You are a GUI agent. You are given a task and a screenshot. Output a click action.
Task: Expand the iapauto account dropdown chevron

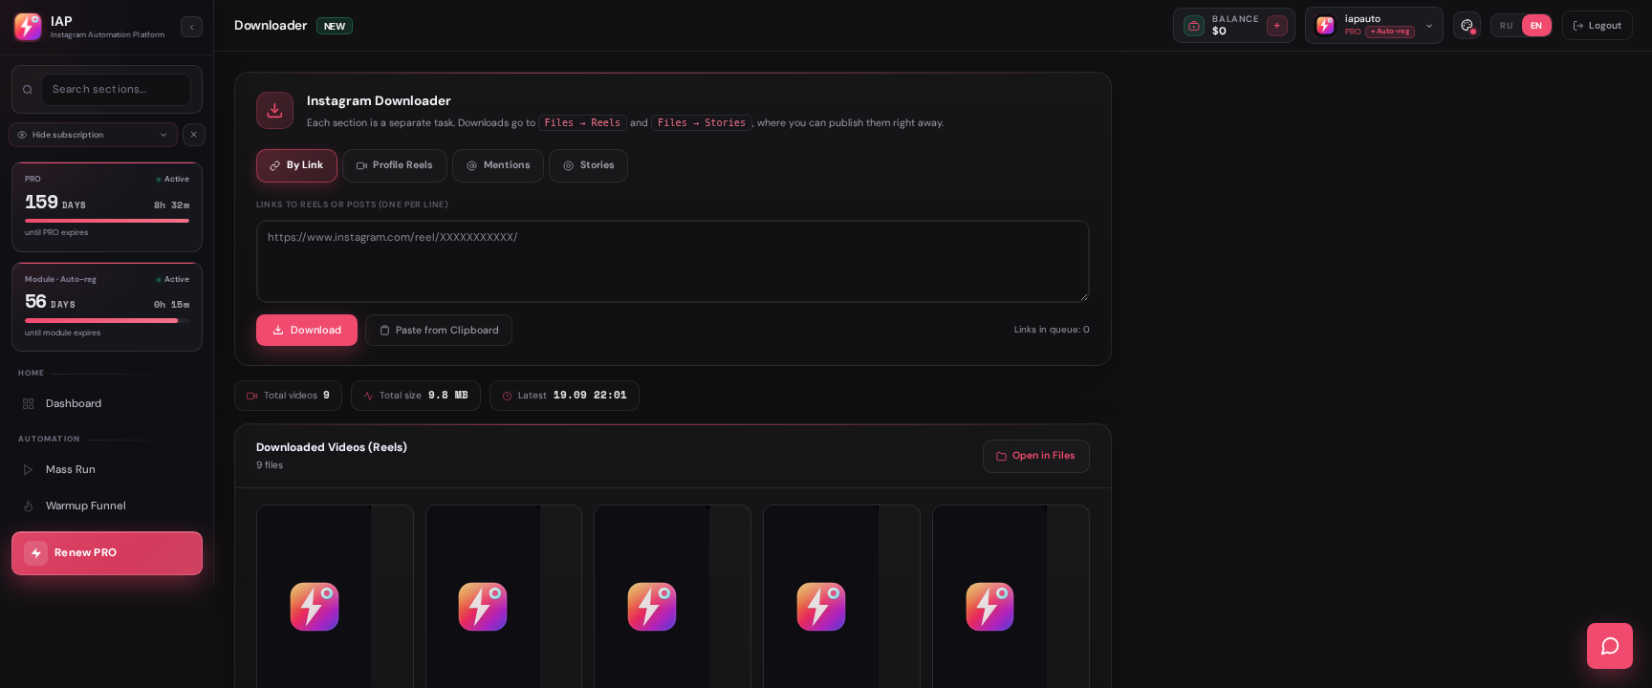(1429, 26)
